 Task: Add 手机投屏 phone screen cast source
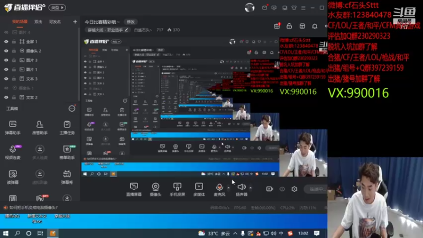(177, 189)
